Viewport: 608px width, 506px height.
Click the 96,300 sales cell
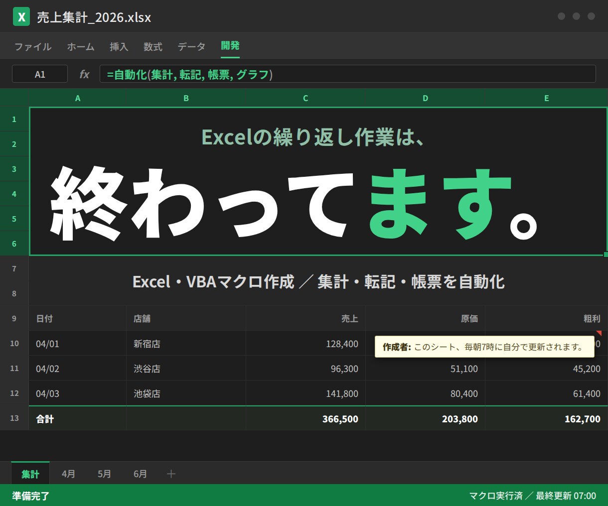305,368
